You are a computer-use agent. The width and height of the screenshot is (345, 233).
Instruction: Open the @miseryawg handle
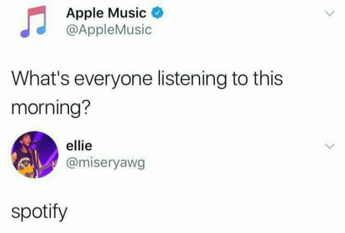coord(105,163)
